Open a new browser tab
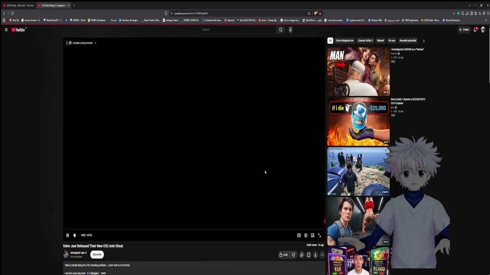Screen dimensions: 490x275 [x=74, y=5]
